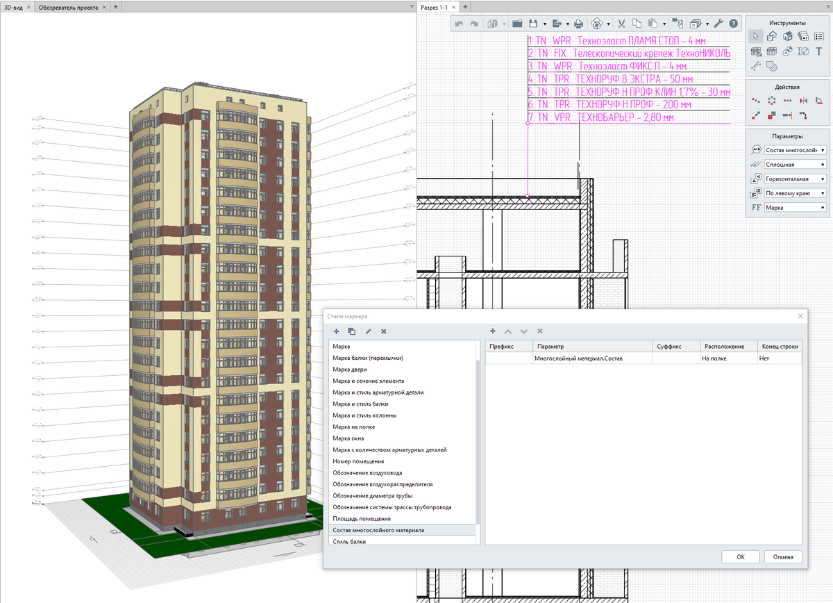Open the Сплошная line type dropdown
Image resolution: width=833 pixels, height=603 pixels.
(x=795, y=165)
